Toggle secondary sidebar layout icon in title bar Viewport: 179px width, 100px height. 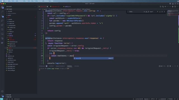tap(175, 4)
